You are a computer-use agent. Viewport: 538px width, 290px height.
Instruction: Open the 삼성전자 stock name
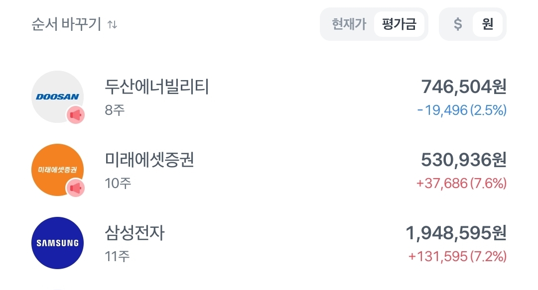click(x=134, y=233)
